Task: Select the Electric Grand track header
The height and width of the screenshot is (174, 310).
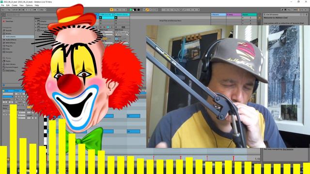Action: 122,14
